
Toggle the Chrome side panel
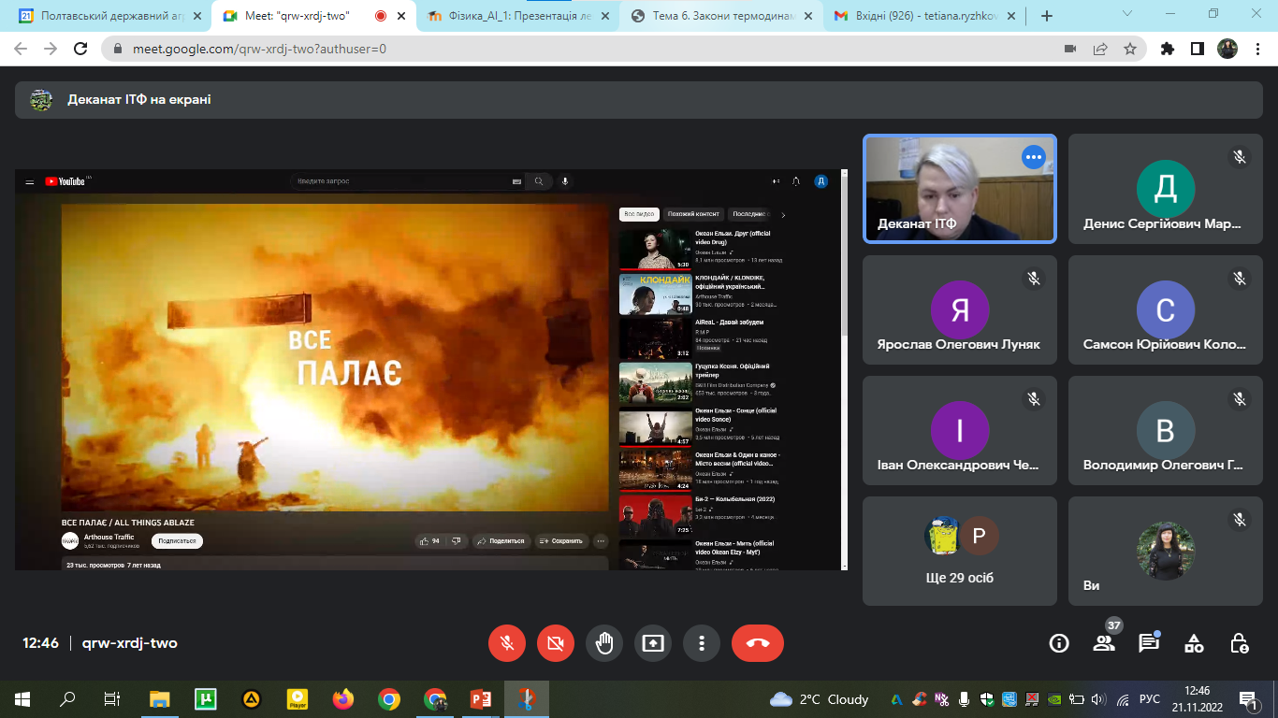[x=1197, y=49]
